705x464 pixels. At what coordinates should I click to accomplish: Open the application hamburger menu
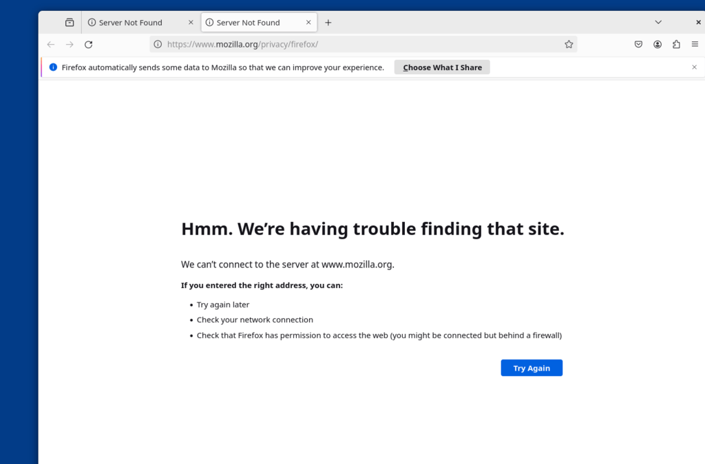tap(695, 45)
